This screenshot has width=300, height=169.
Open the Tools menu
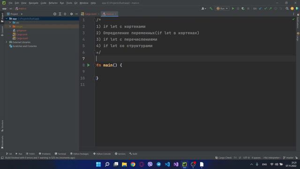(69, 3)
